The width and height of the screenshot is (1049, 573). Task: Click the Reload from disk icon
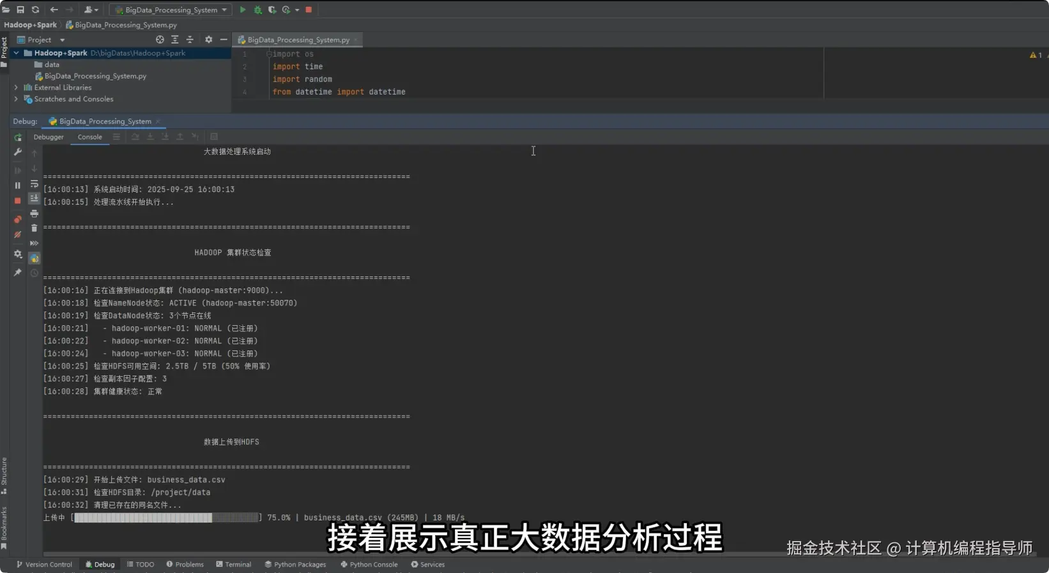click(x=35, y=10)
